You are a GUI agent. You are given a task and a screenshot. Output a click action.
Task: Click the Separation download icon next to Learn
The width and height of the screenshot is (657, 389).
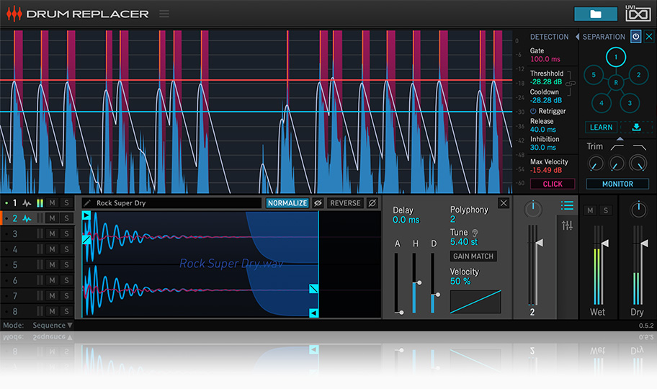pos(636,127)
